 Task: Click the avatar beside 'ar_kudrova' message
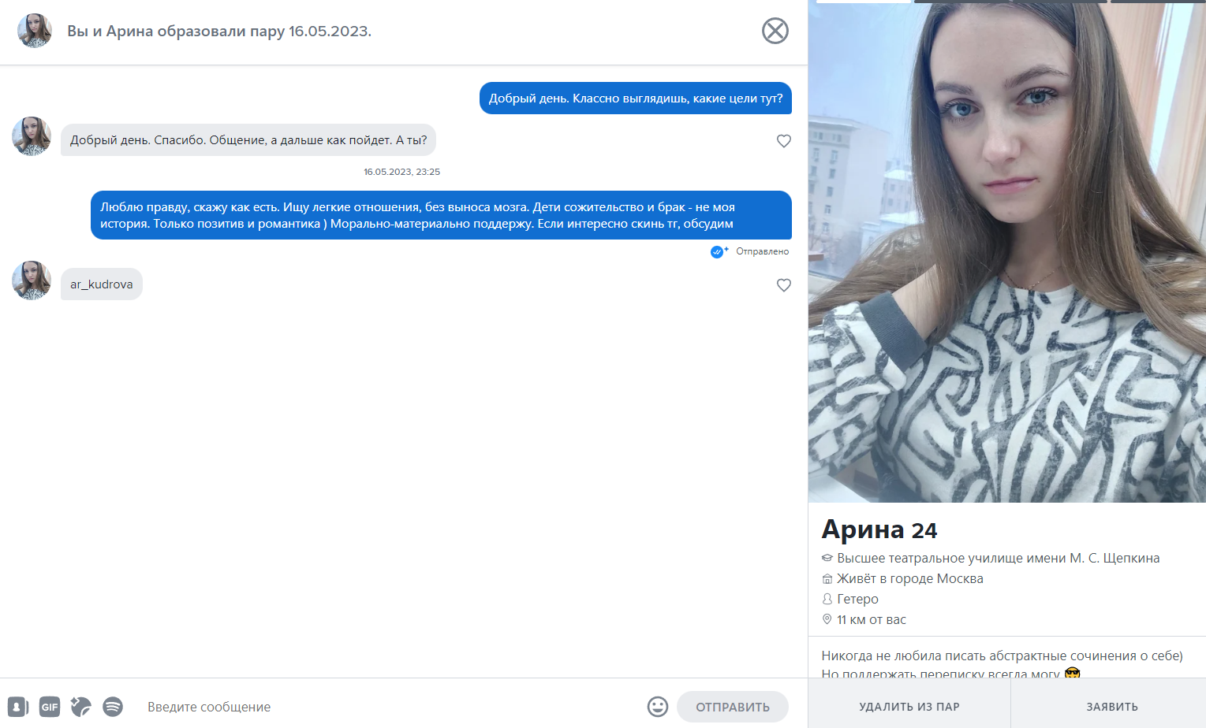pos(32,280)
